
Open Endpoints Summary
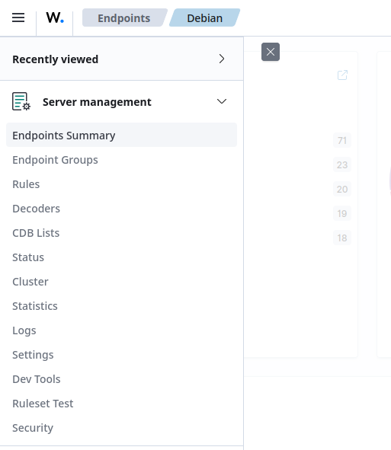pos(121,136)
